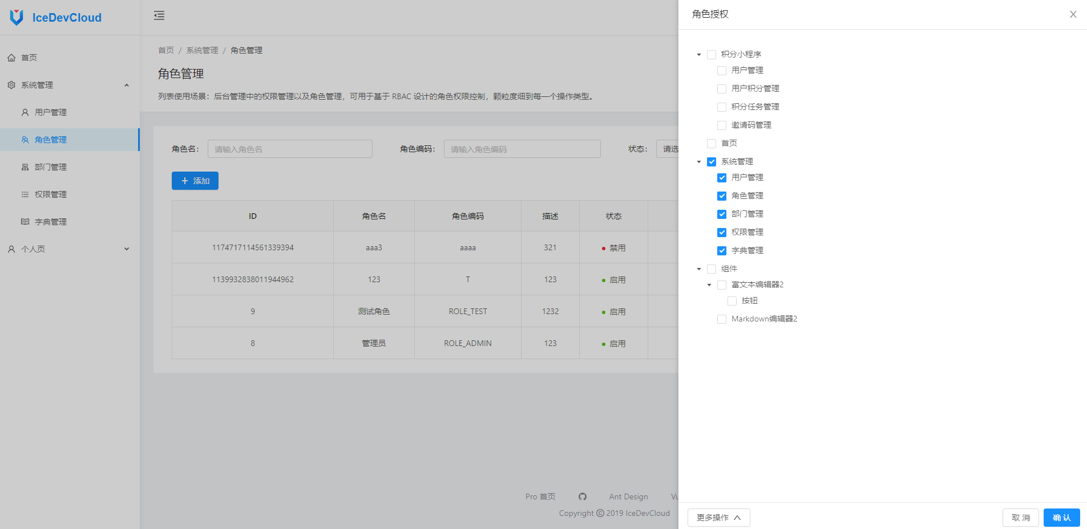This screenshot has width=1087, height=529.
Task: Open the 状态 select dropdown
Action: point(668,149)
